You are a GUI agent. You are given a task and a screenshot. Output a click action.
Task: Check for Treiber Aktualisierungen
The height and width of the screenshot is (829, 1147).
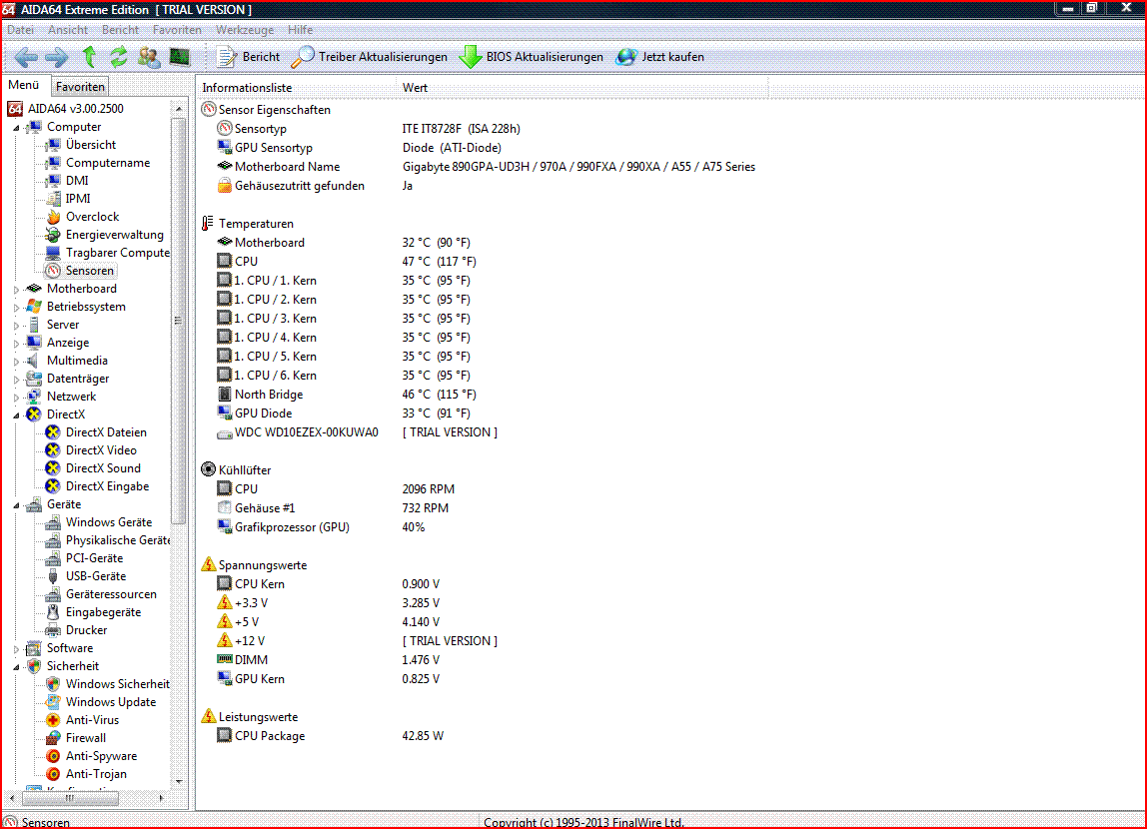(x=369, y=57)
